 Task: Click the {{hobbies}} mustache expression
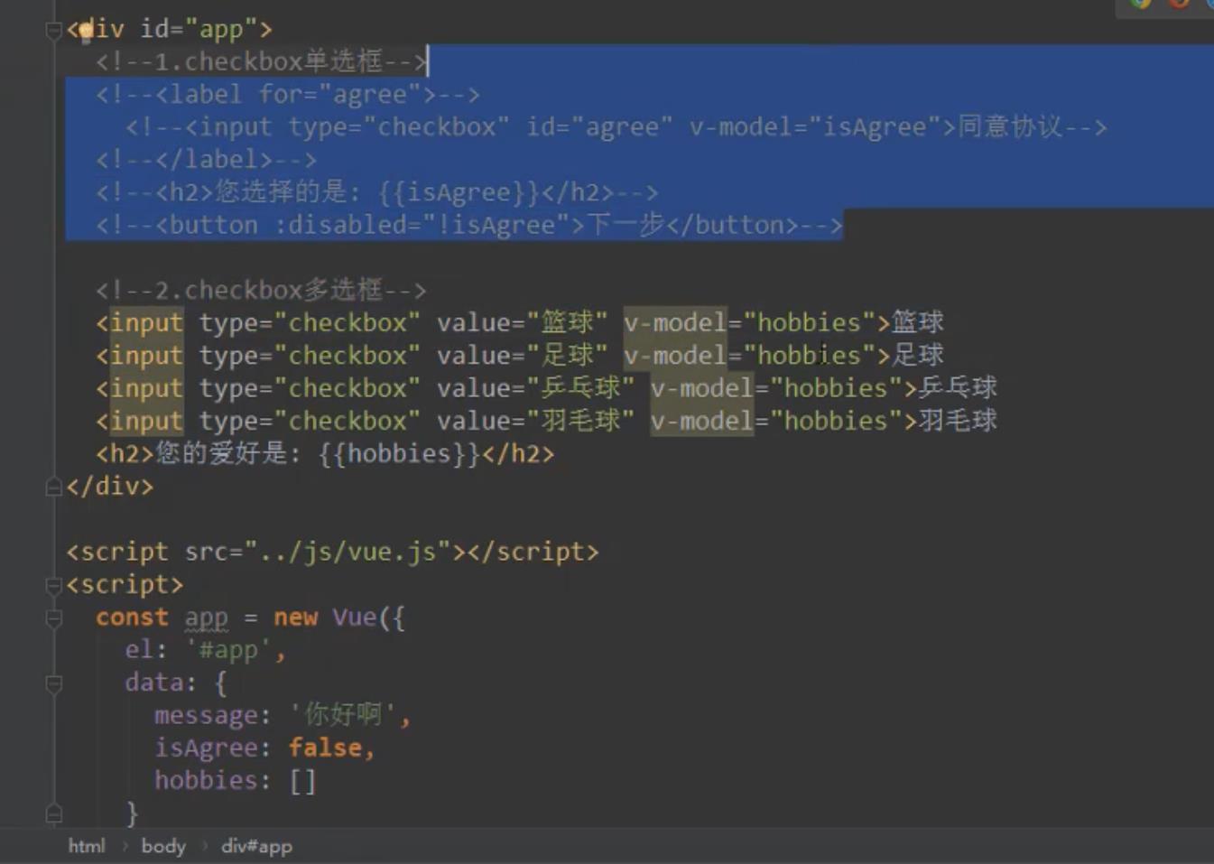400,453
